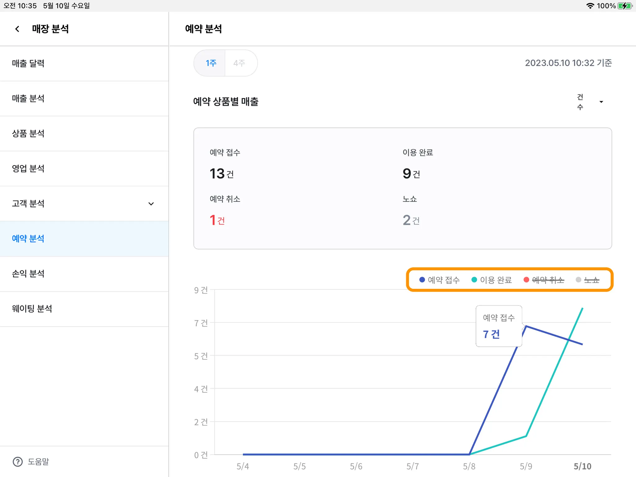Tap the battery charging icon
636x477 pixels.
[x=625, y=6]
